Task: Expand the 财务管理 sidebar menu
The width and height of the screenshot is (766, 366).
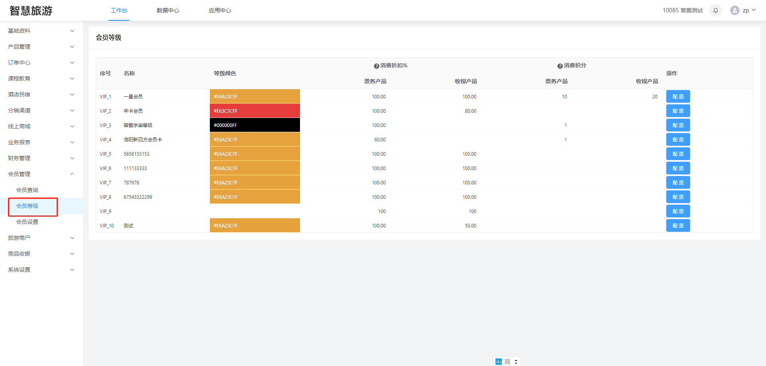Action: tap(41, 158)
